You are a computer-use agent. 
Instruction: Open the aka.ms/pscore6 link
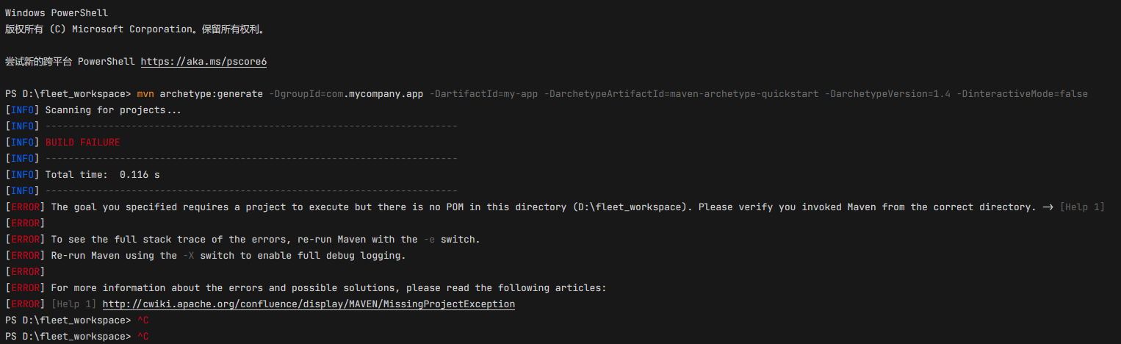coord(203,62)
